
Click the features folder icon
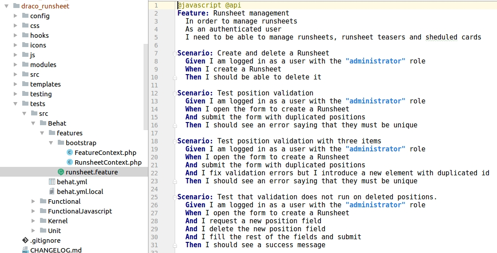(52, 133)
